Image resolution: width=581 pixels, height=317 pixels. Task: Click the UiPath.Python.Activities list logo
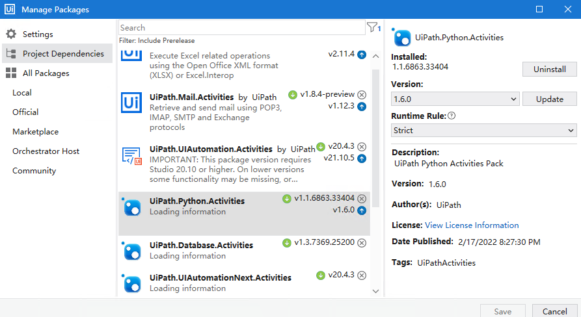pos(131,207)
